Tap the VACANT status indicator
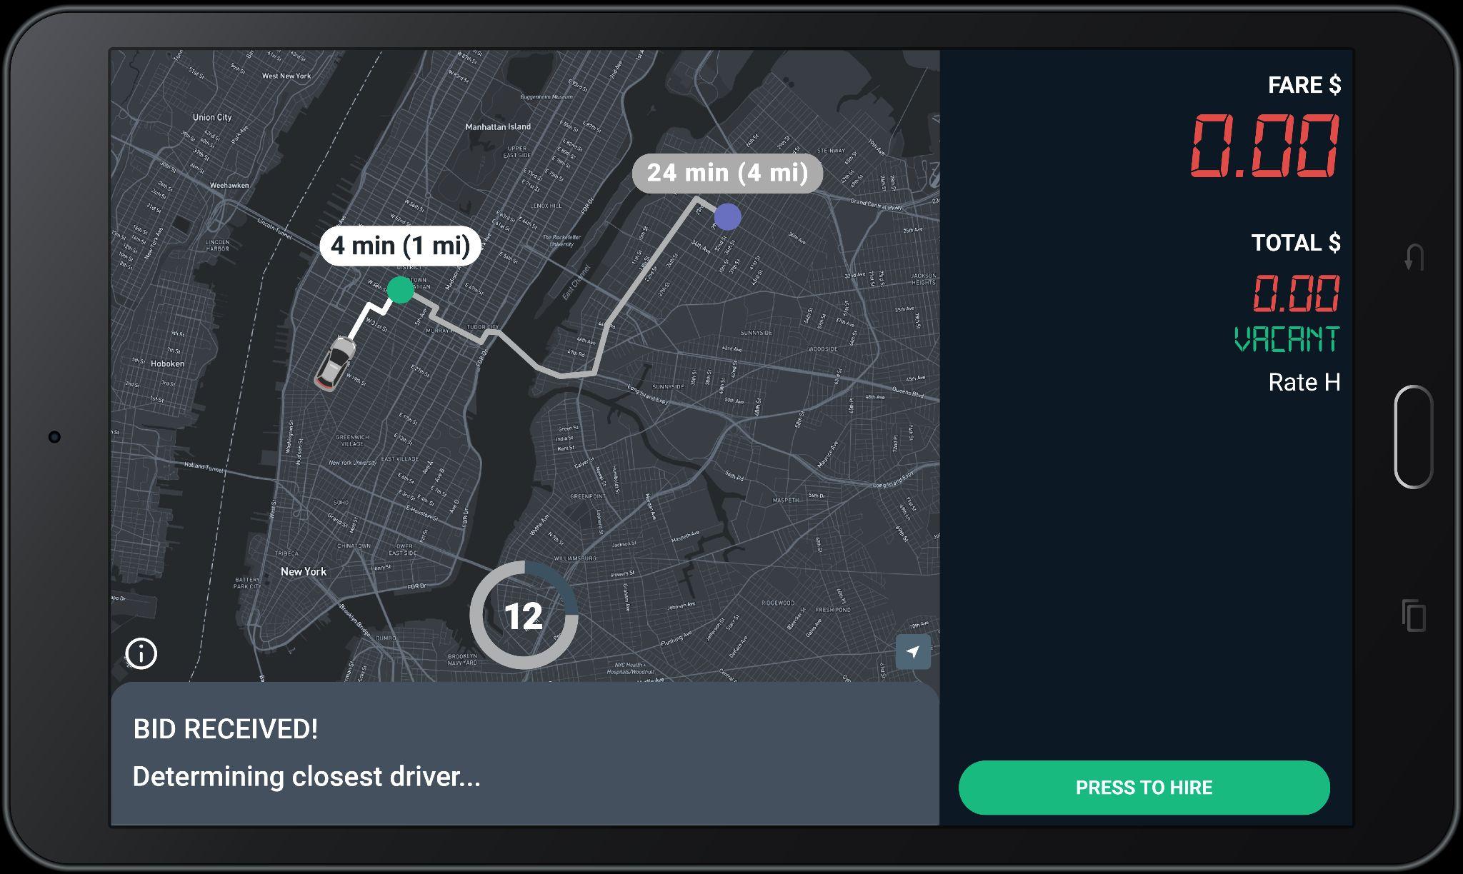 [1287, 339]
